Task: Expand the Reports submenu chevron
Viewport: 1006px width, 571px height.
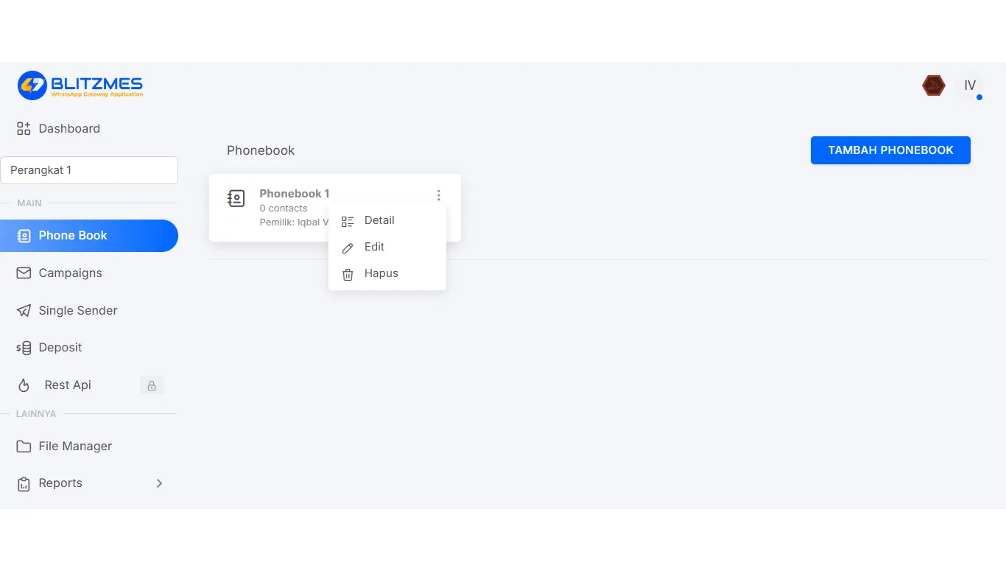Action: tap(160, 483)
